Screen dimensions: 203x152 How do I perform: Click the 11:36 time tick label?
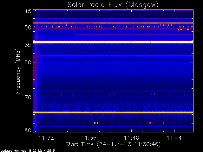[89, 138]
